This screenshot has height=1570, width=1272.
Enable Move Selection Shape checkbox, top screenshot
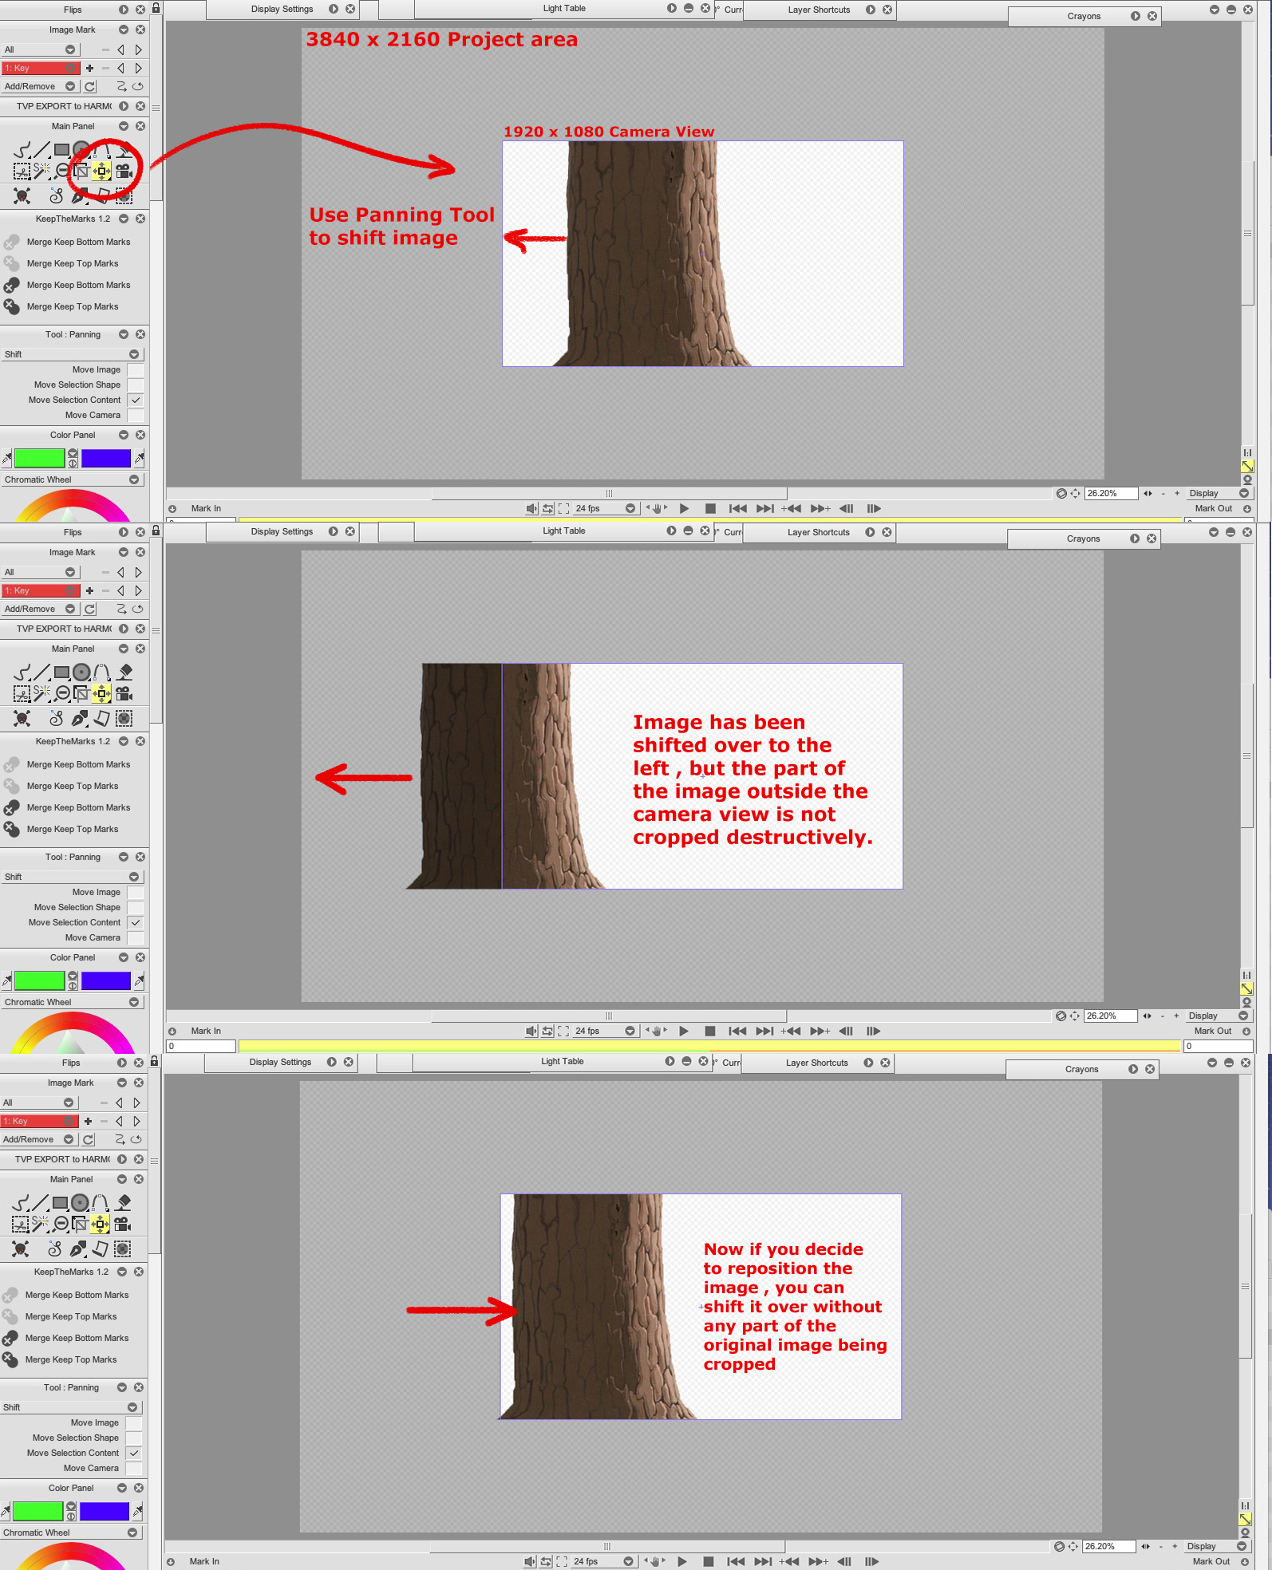tap(136, 385)
